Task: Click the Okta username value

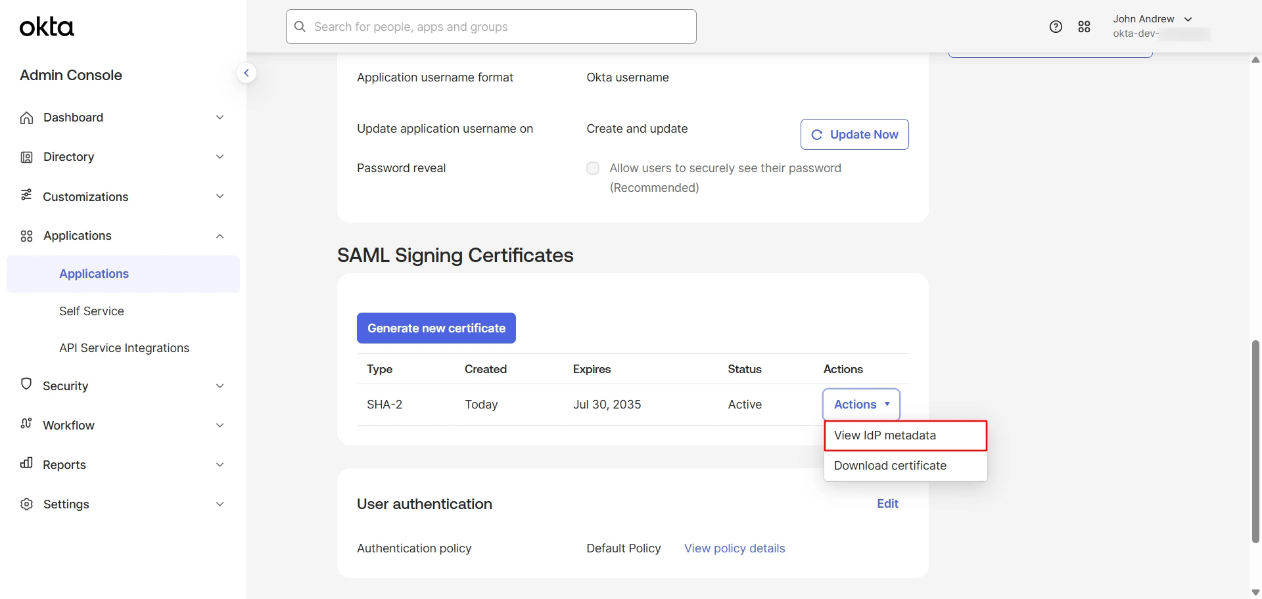Action: 628,78
